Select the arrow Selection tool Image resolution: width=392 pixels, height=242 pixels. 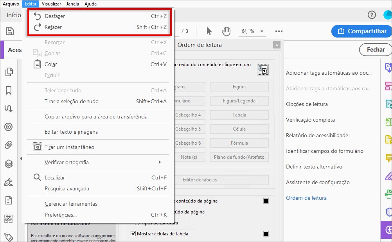coord(209,31)
